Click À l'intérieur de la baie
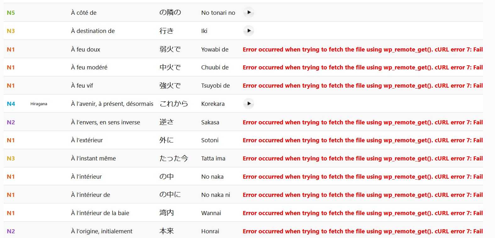 click(x=100, y=213)
